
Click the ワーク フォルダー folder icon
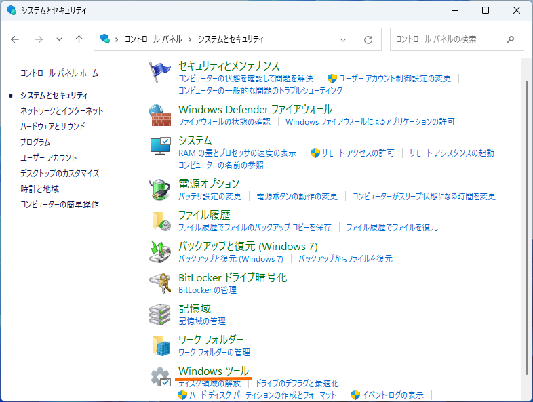point(161,346)
